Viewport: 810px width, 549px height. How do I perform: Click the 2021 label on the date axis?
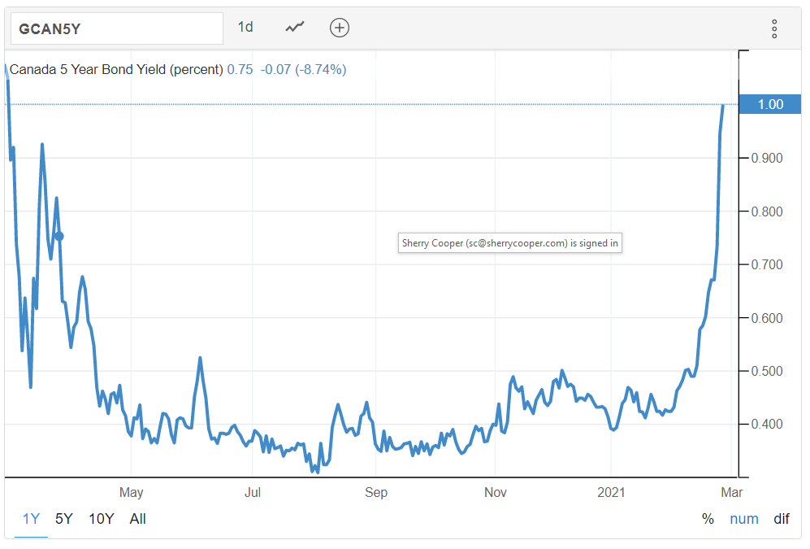coord(611,492)
